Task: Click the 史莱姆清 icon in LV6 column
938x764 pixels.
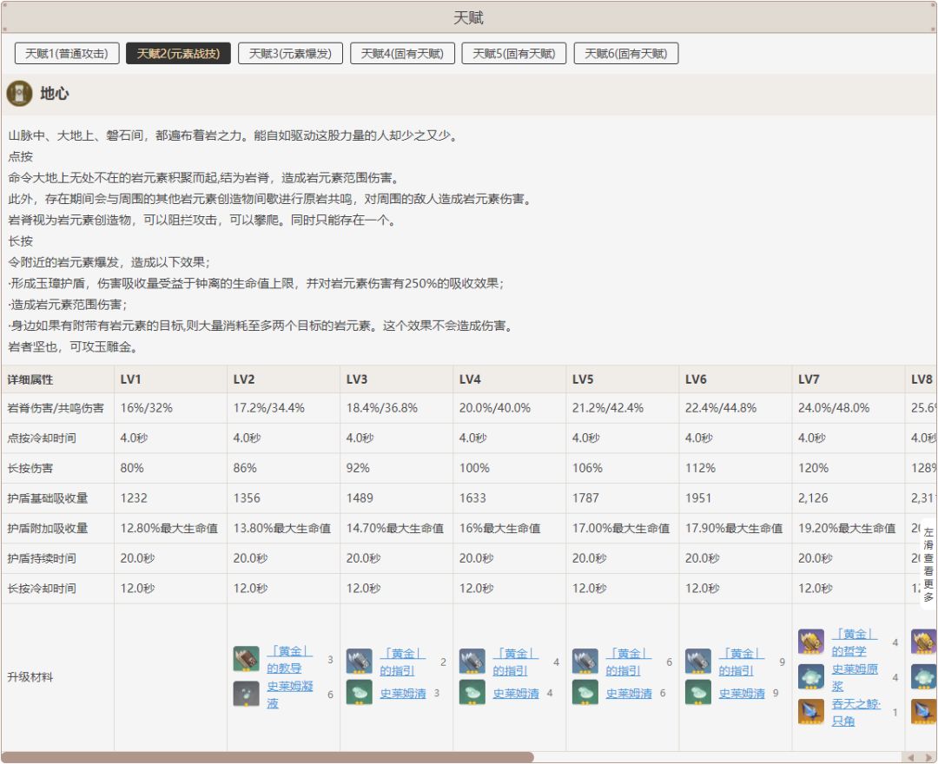Action: pos(698,692)
